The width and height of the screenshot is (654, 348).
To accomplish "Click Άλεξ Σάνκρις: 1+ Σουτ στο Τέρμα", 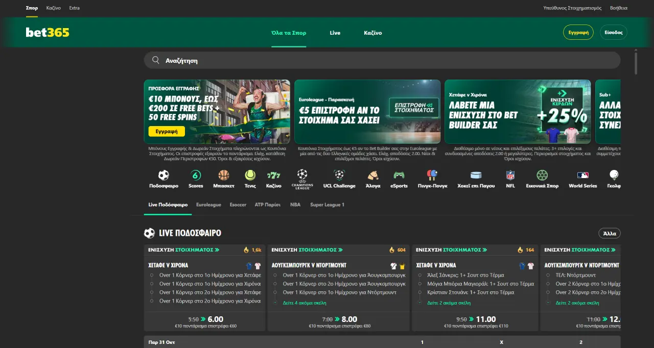I will [465, 275].
